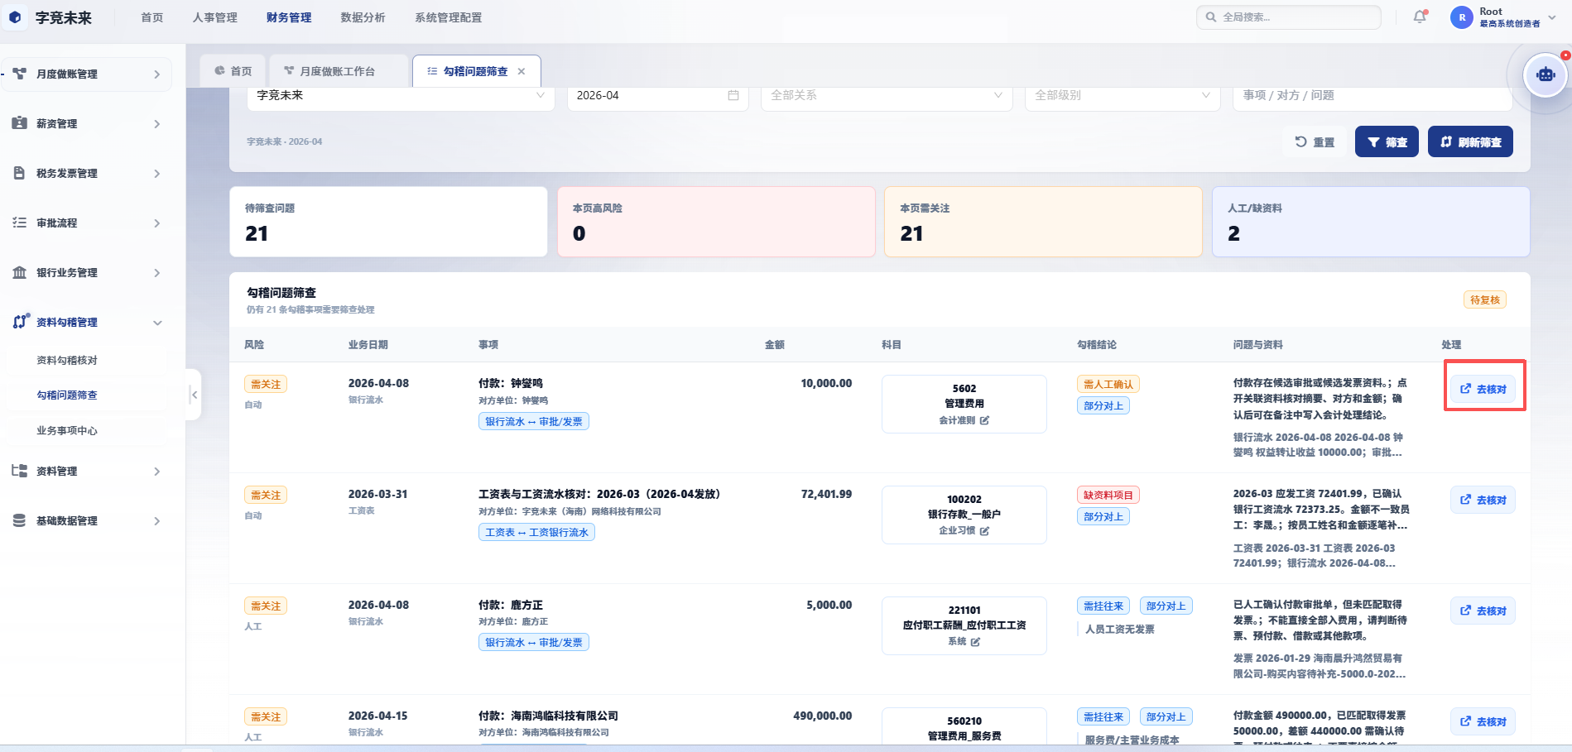Screen dimensions: 1572x752
Task: Click the 待筛查问题 summary card
Action: click(x=388, y=222)
